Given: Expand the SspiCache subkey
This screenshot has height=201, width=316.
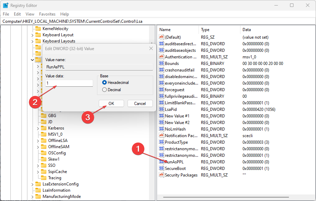Looking at the screenshot, I should click(38, 172).
